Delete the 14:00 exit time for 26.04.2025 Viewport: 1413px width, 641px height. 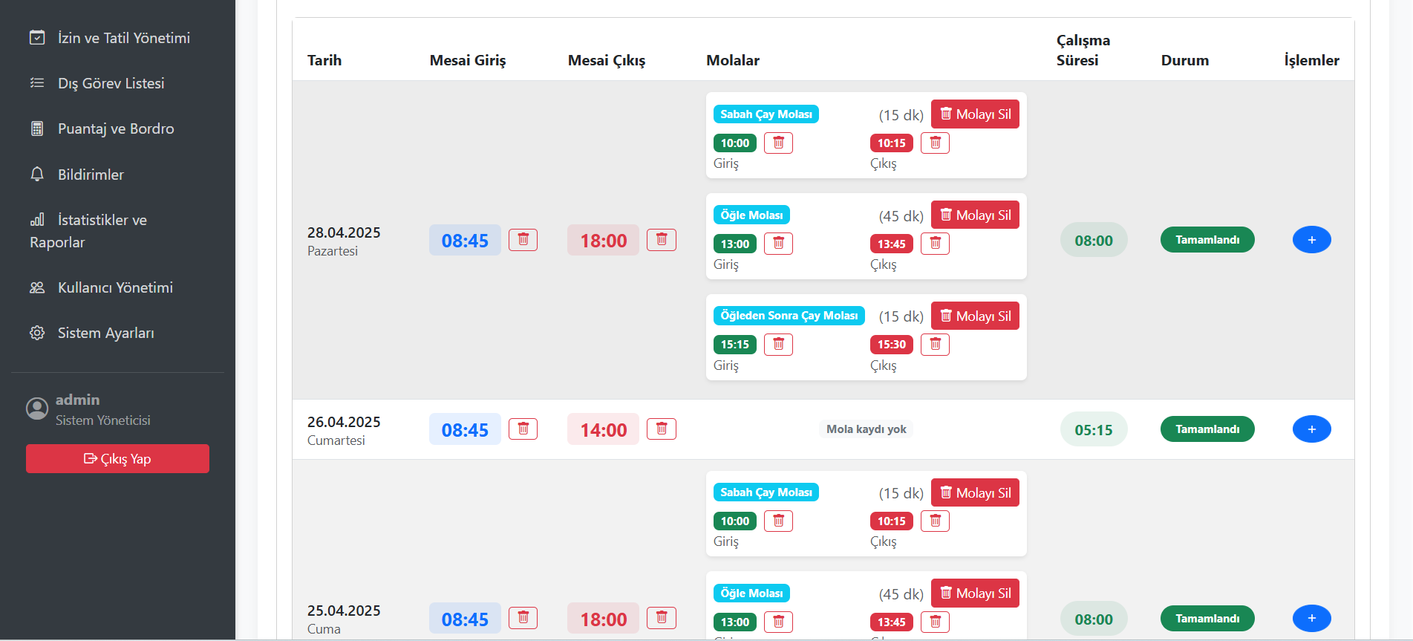click(661, 429)
